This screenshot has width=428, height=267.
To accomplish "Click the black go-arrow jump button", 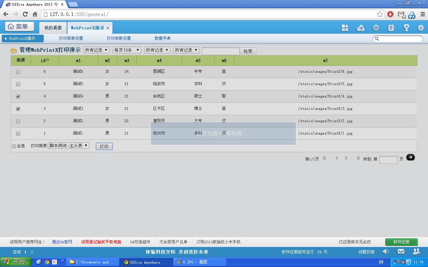I will click(410, 157).
